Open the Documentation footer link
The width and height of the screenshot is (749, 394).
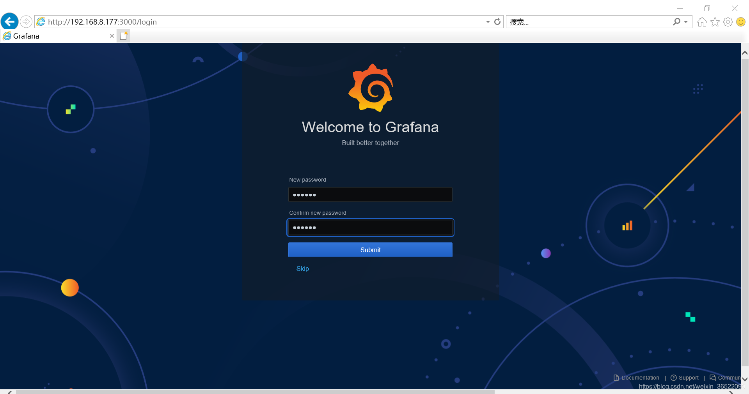(x=636, y=378)
